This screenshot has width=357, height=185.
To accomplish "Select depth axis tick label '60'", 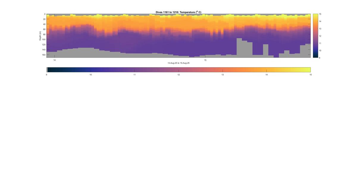I will (44, 29).
